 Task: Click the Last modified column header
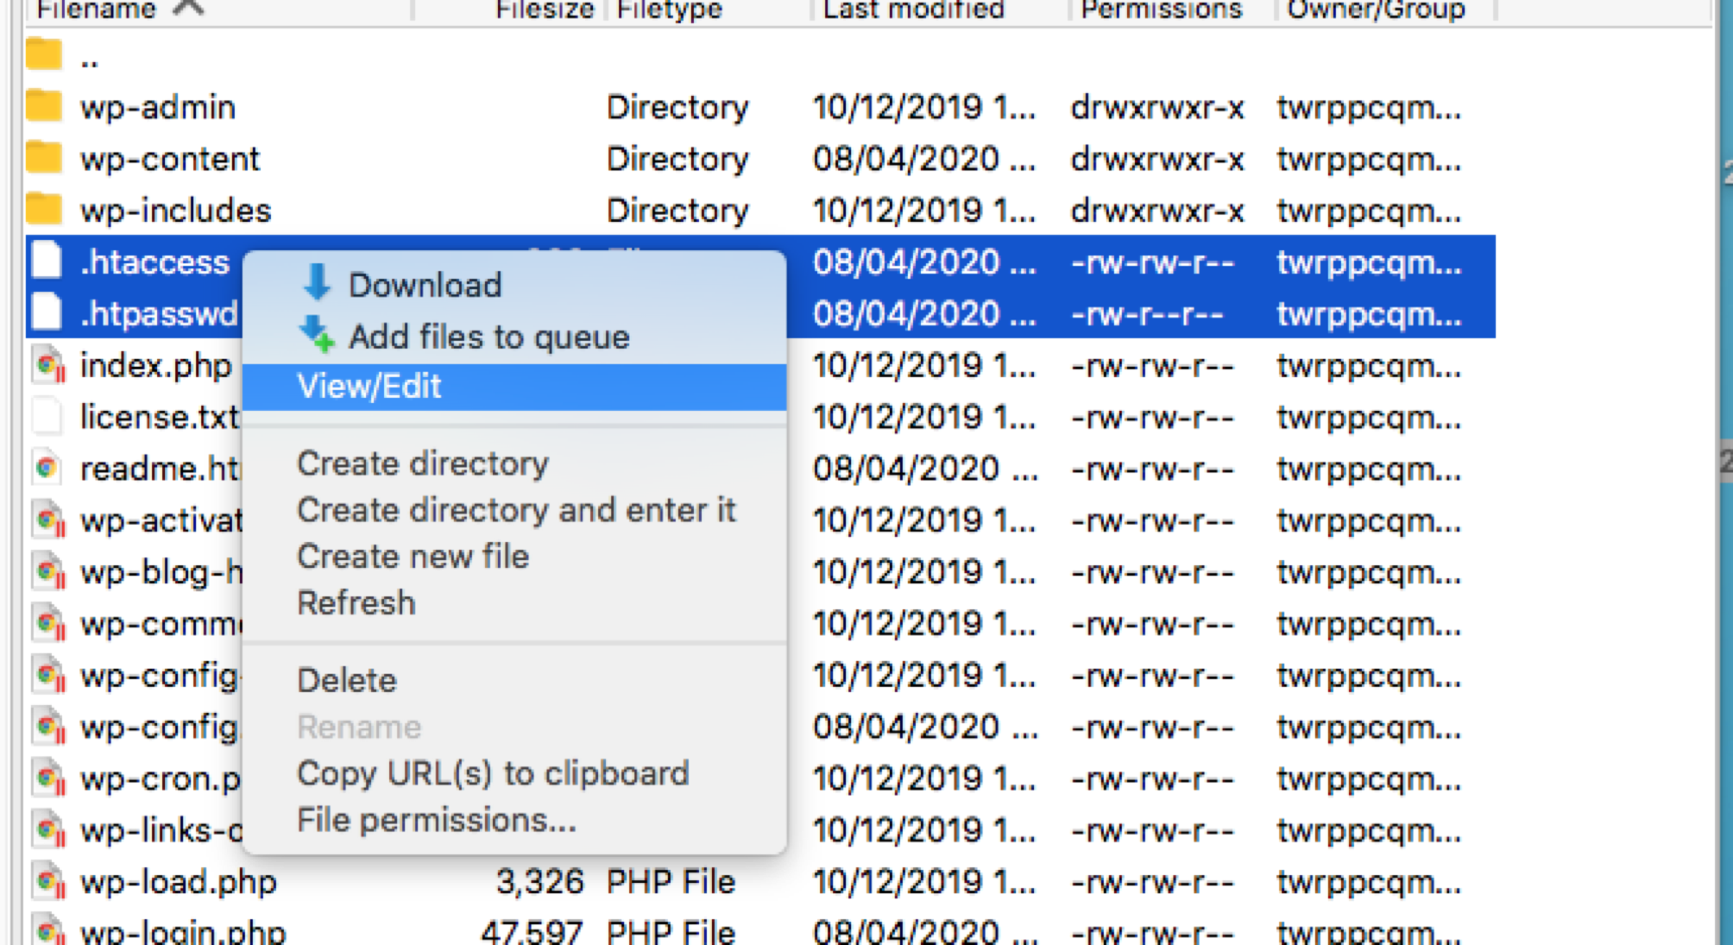point(913,10)
